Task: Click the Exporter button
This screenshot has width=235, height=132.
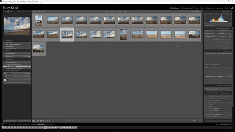Action: tap(24, 121)
